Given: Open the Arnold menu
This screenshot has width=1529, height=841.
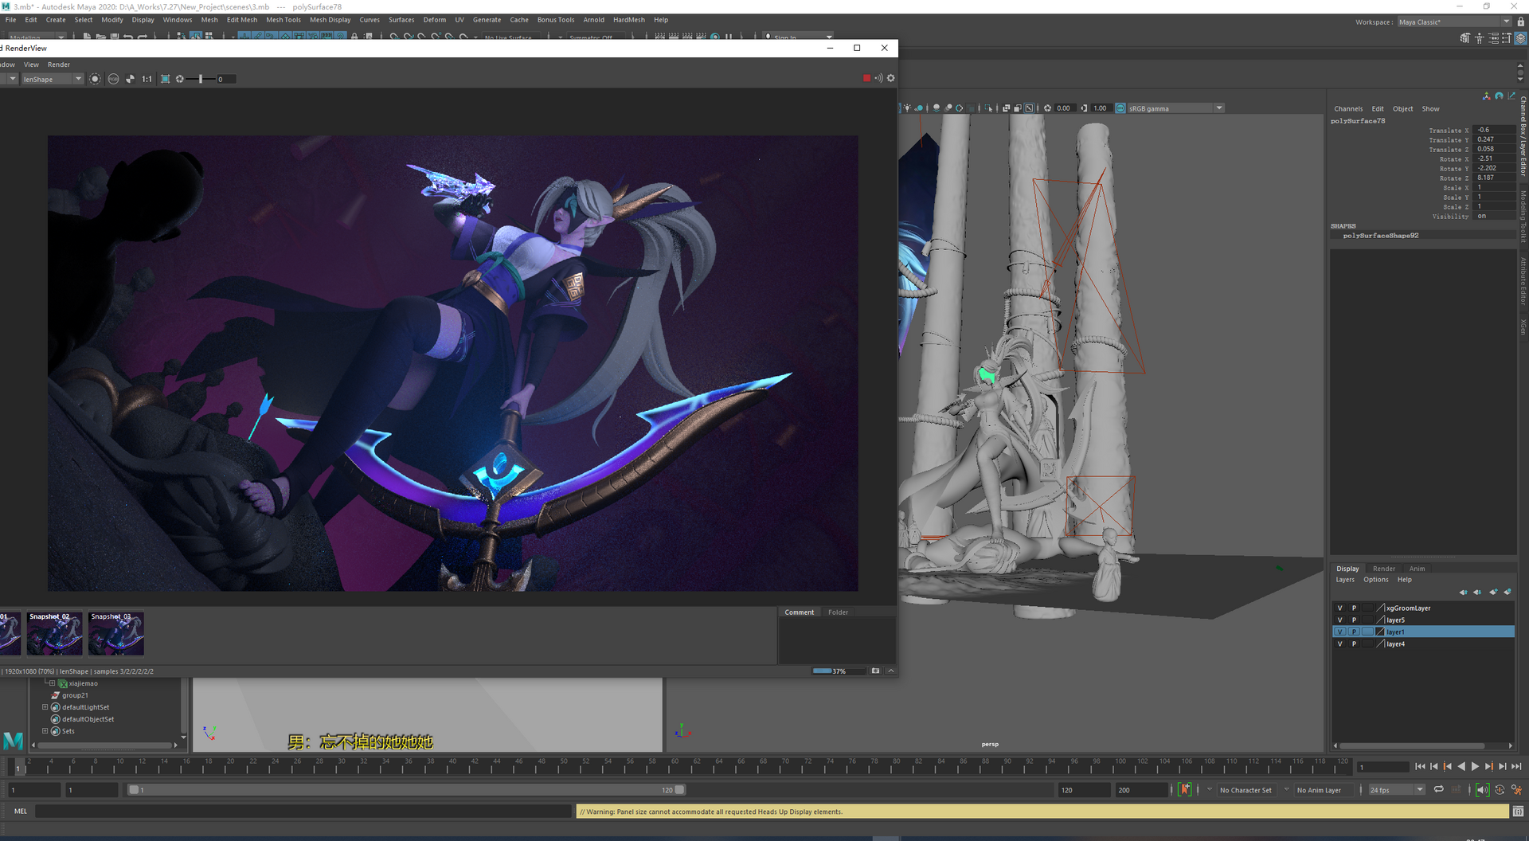Looking at the screenshot, I should click(593, 20).
